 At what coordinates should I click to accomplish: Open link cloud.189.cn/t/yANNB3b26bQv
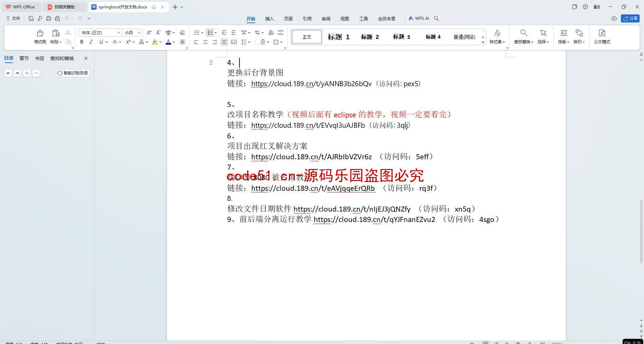click(x=311, y=84)
